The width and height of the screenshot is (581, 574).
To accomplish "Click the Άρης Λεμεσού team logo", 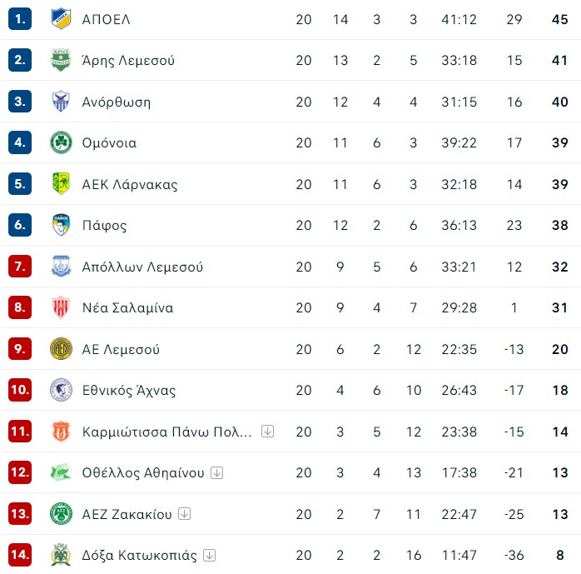I will click(x=61, y=60).
